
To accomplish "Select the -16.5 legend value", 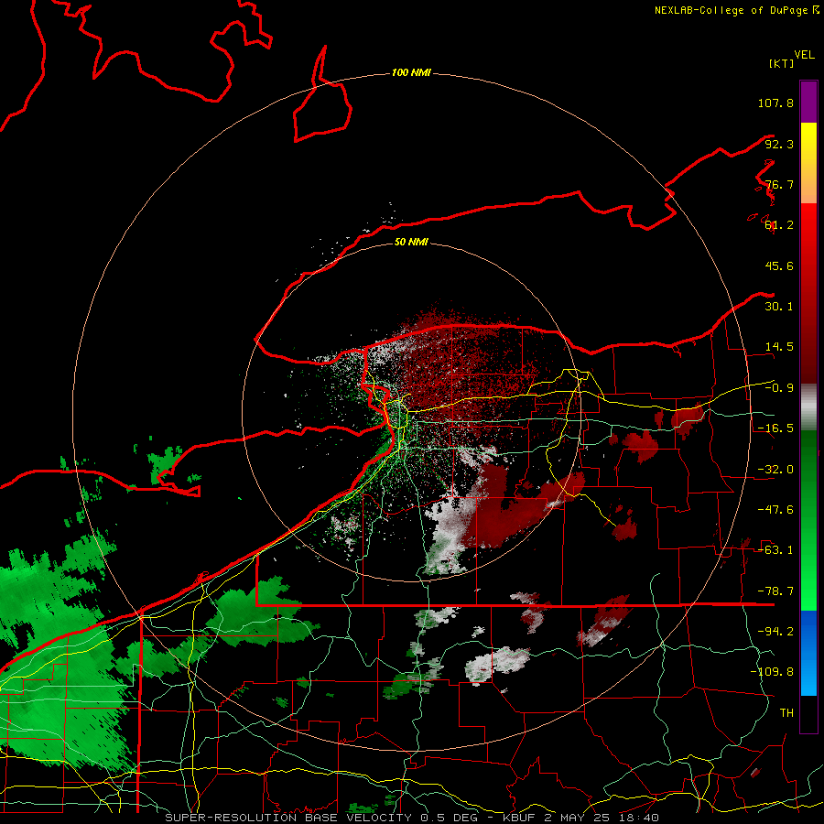I will (x=775, y=428).
